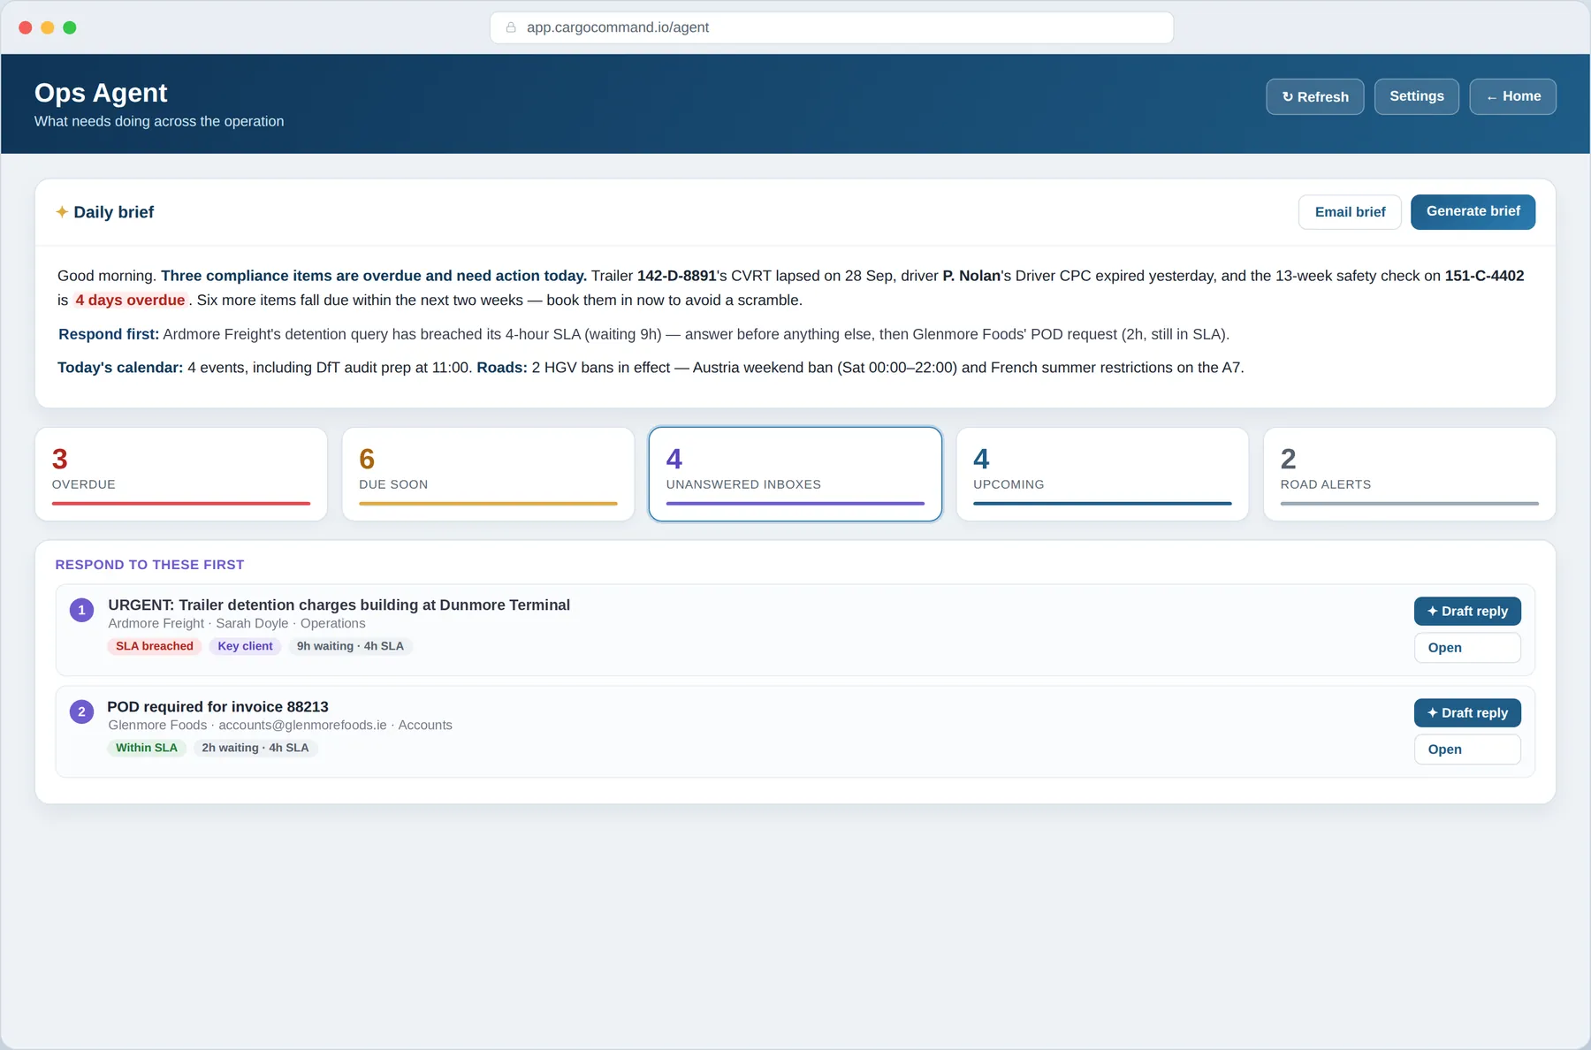Open the Glenmore Foods POD email
This screenshot has width=1591, height=1050.
[1467, 749]
